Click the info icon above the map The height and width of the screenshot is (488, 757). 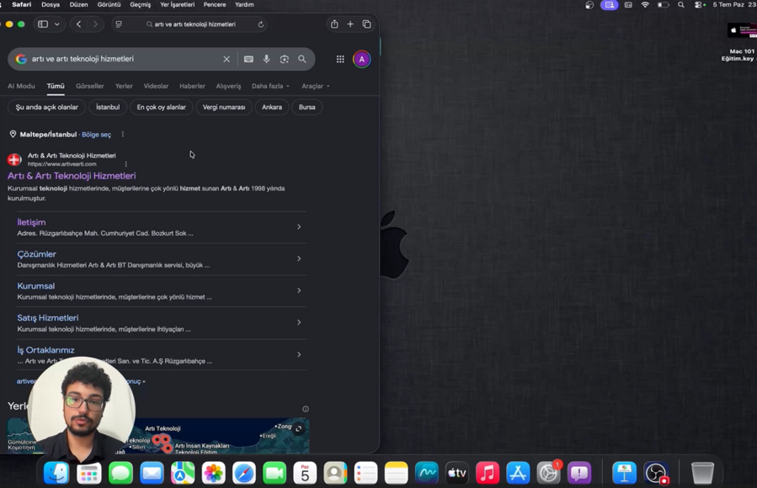(306, 409)
